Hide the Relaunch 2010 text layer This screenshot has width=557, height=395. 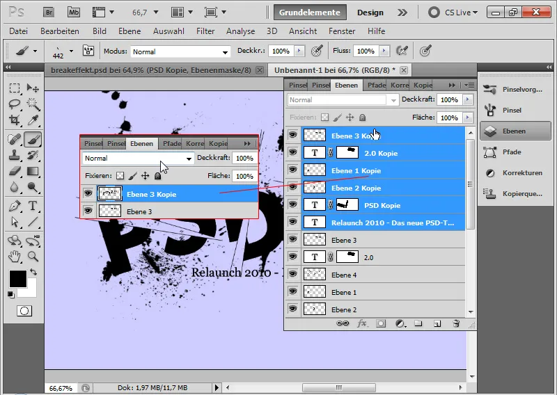pyautogui.click(x=292, y=222)
